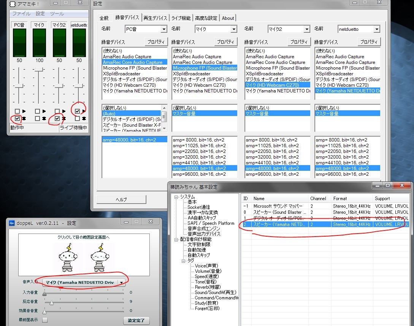
Task: Click the record icon under netduetto channel
Action: (x=84, y=119)
